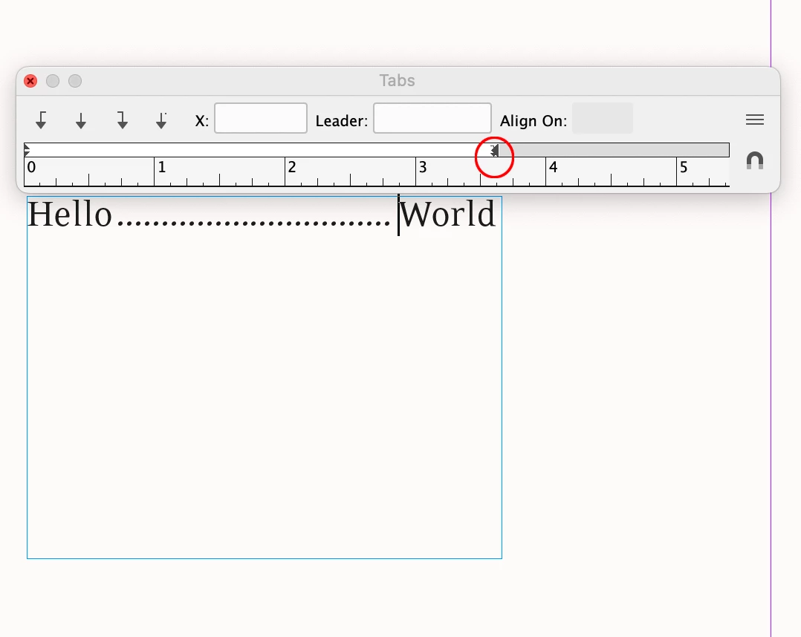Select the Left-Justified Tab button
The width and height of the screenshot is (801, 637).
click(41, 120)
